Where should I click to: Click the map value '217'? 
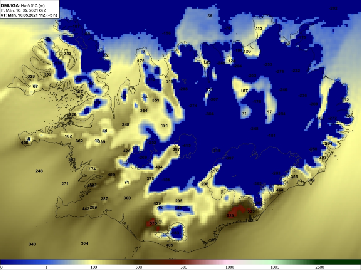pyautogui.click(x=214, y=171)
